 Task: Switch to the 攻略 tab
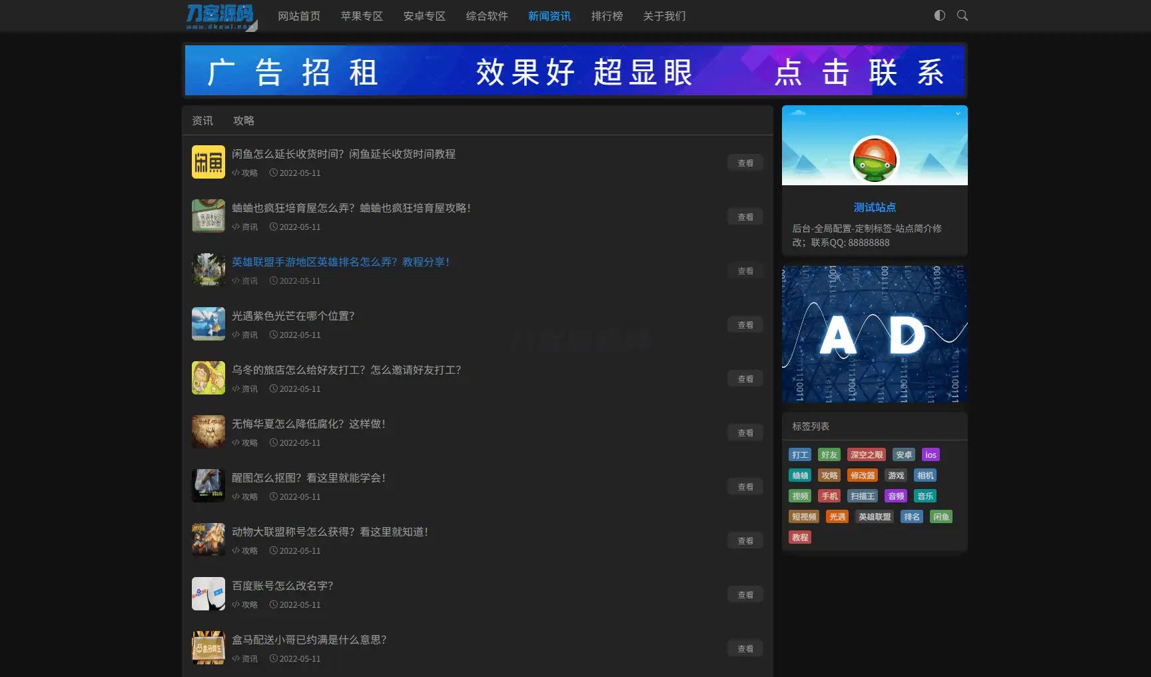pos(244,121)
